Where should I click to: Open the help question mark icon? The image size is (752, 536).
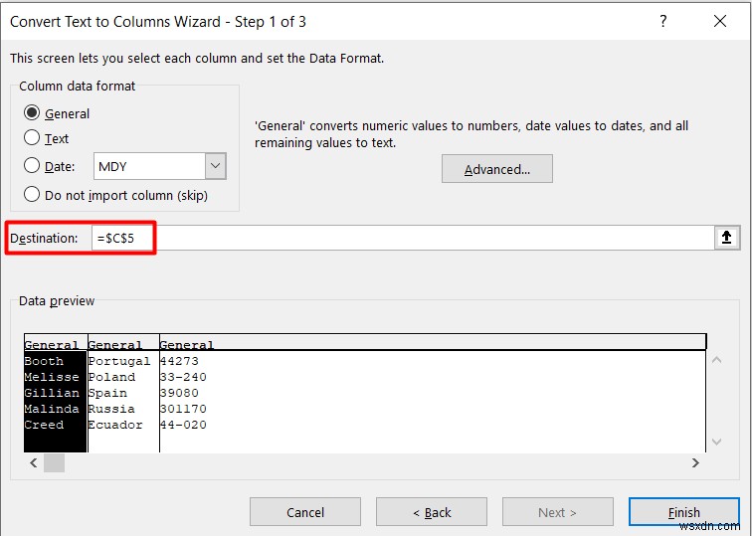(662, 22)
